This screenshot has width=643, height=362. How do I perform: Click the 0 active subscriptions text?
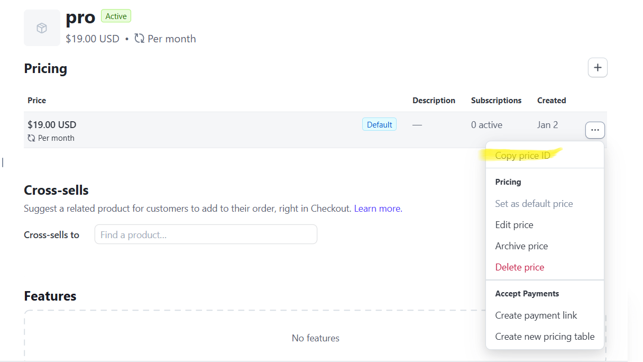point(486,124)
